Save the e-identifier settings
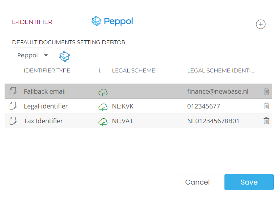 click(249, 182)
